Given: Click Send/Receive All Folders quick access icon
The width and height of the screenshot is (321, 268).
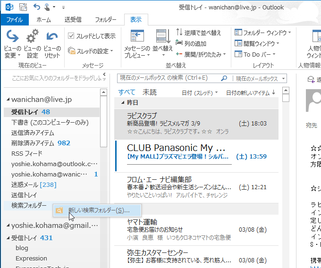Looking at the screenshot, I should 23,8.
